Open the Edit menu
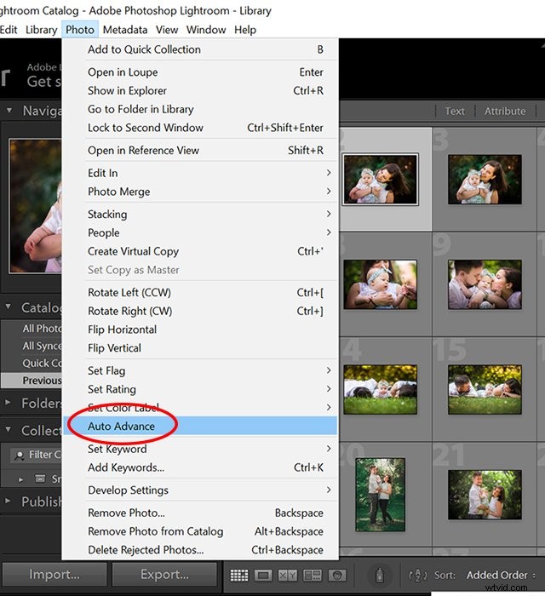This screenshot has width=545, height=596. pyautogui.click(x=9, y=30)
